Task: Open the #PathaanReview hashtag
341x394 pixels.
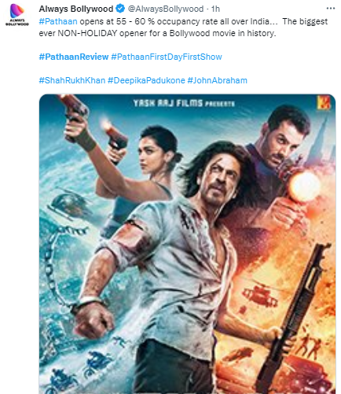Action: (x=74, y=57)
